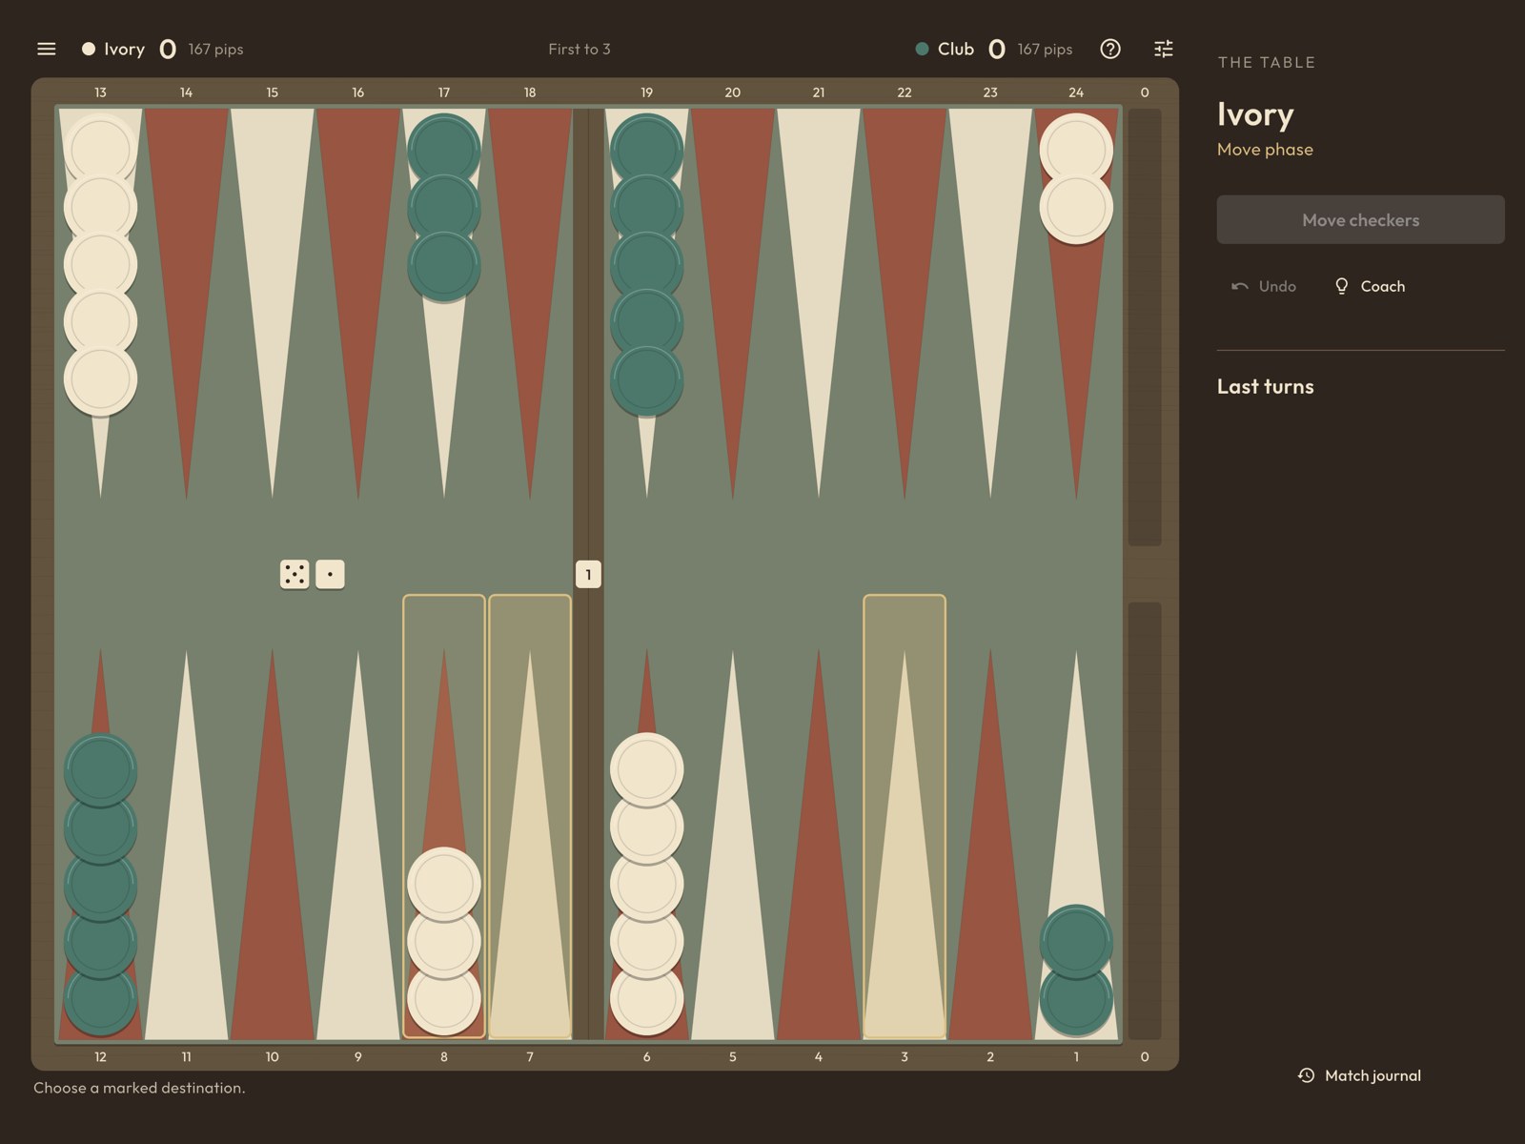Screen dimensions: 1525x1144
Task: Click the Undo button
Action: 1264,286
